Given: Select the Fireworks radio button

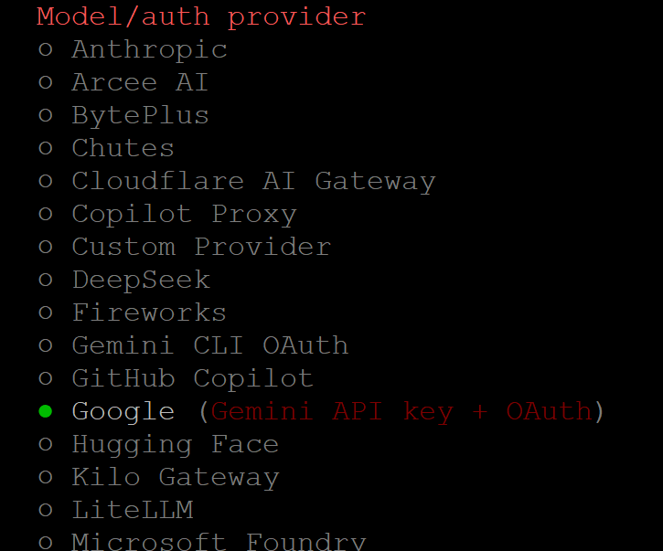Looking at the screenshot, I should tap(46, 313).
